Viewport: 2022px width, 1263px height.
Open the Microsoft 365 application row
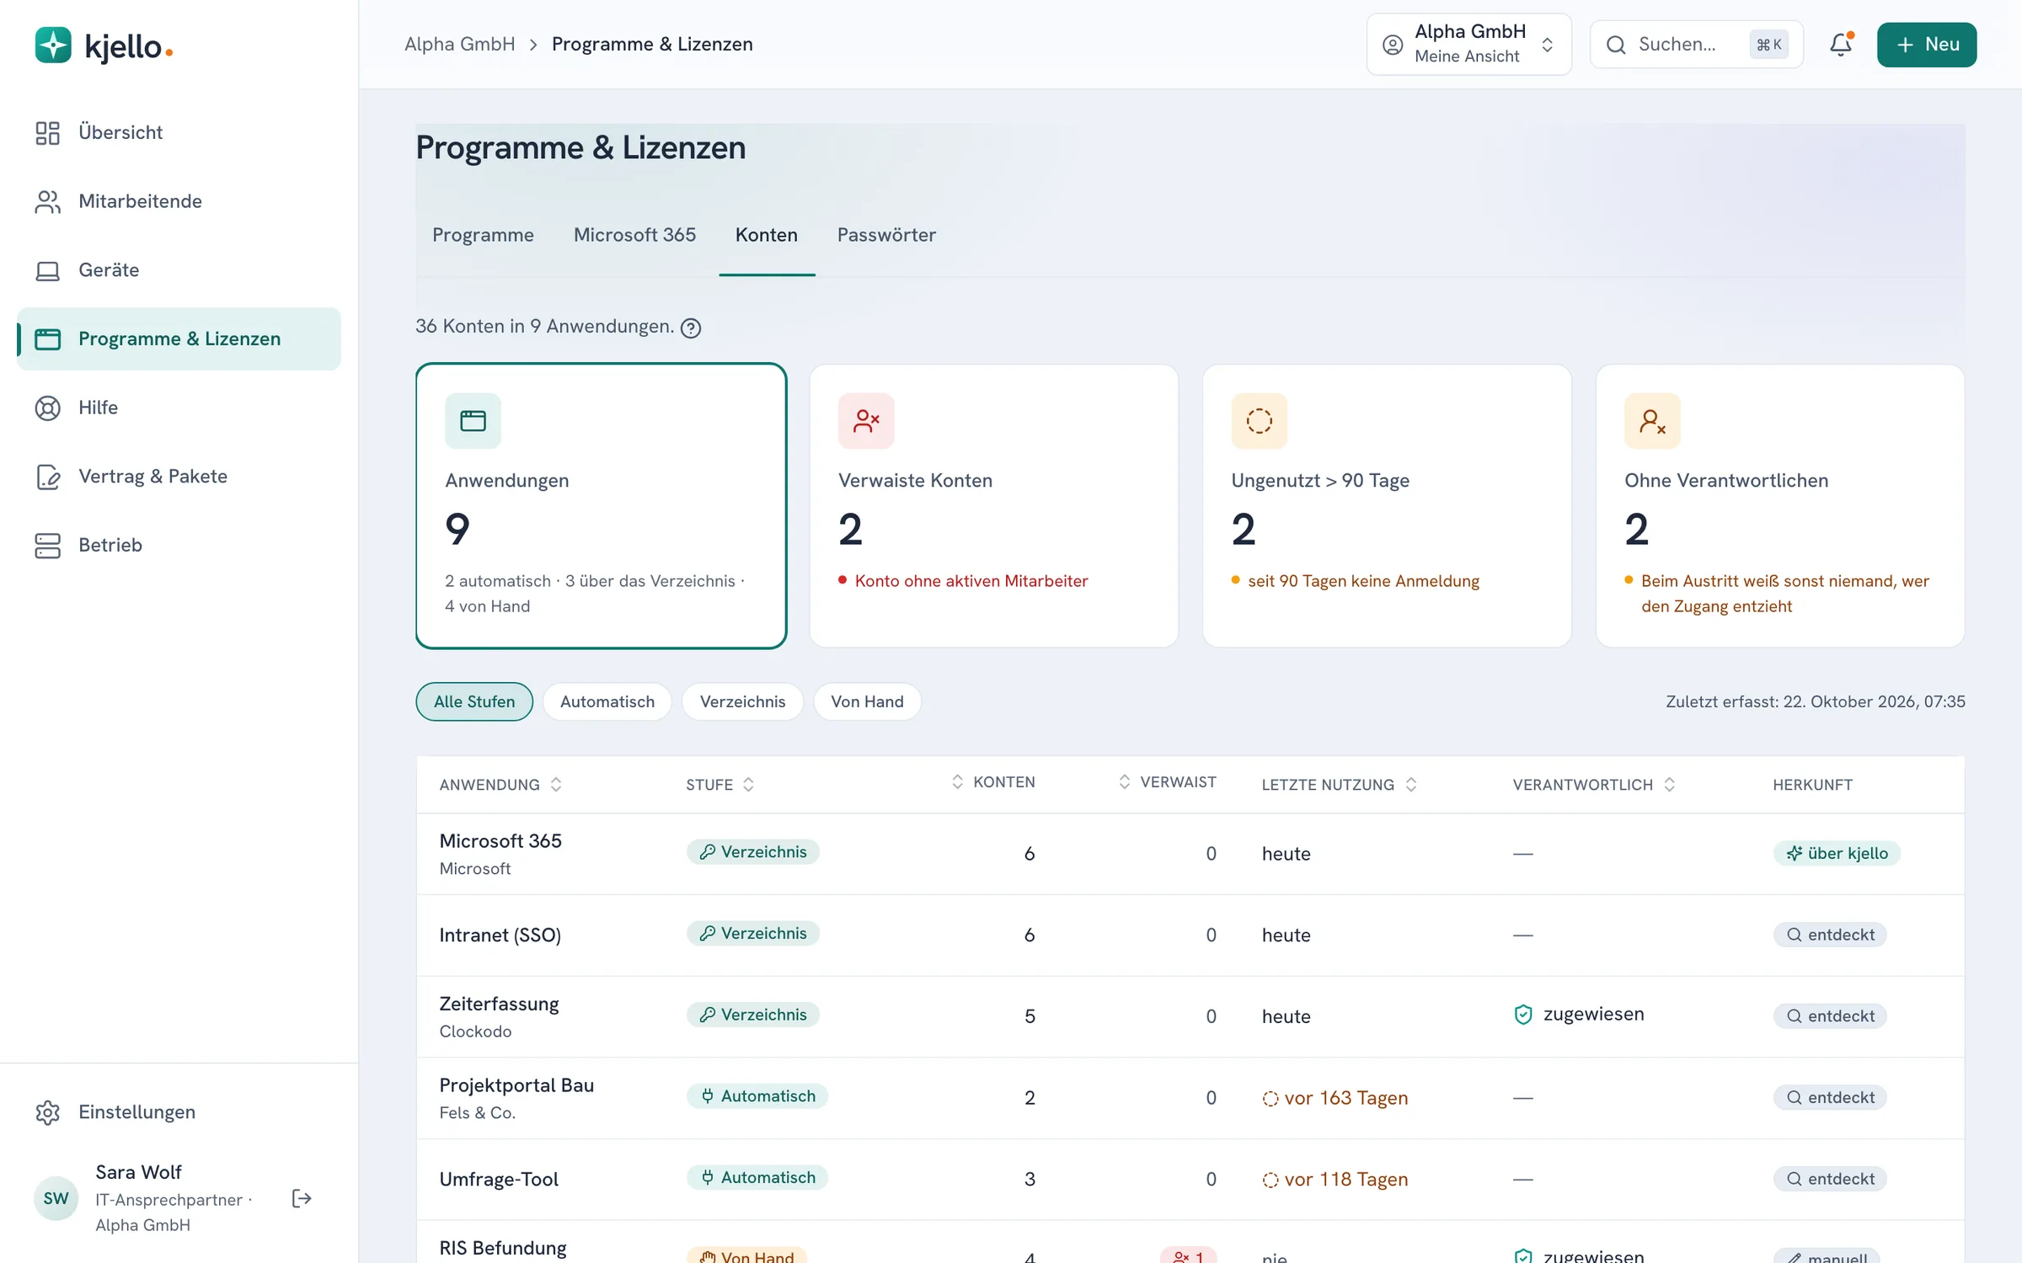point(1190,854)
